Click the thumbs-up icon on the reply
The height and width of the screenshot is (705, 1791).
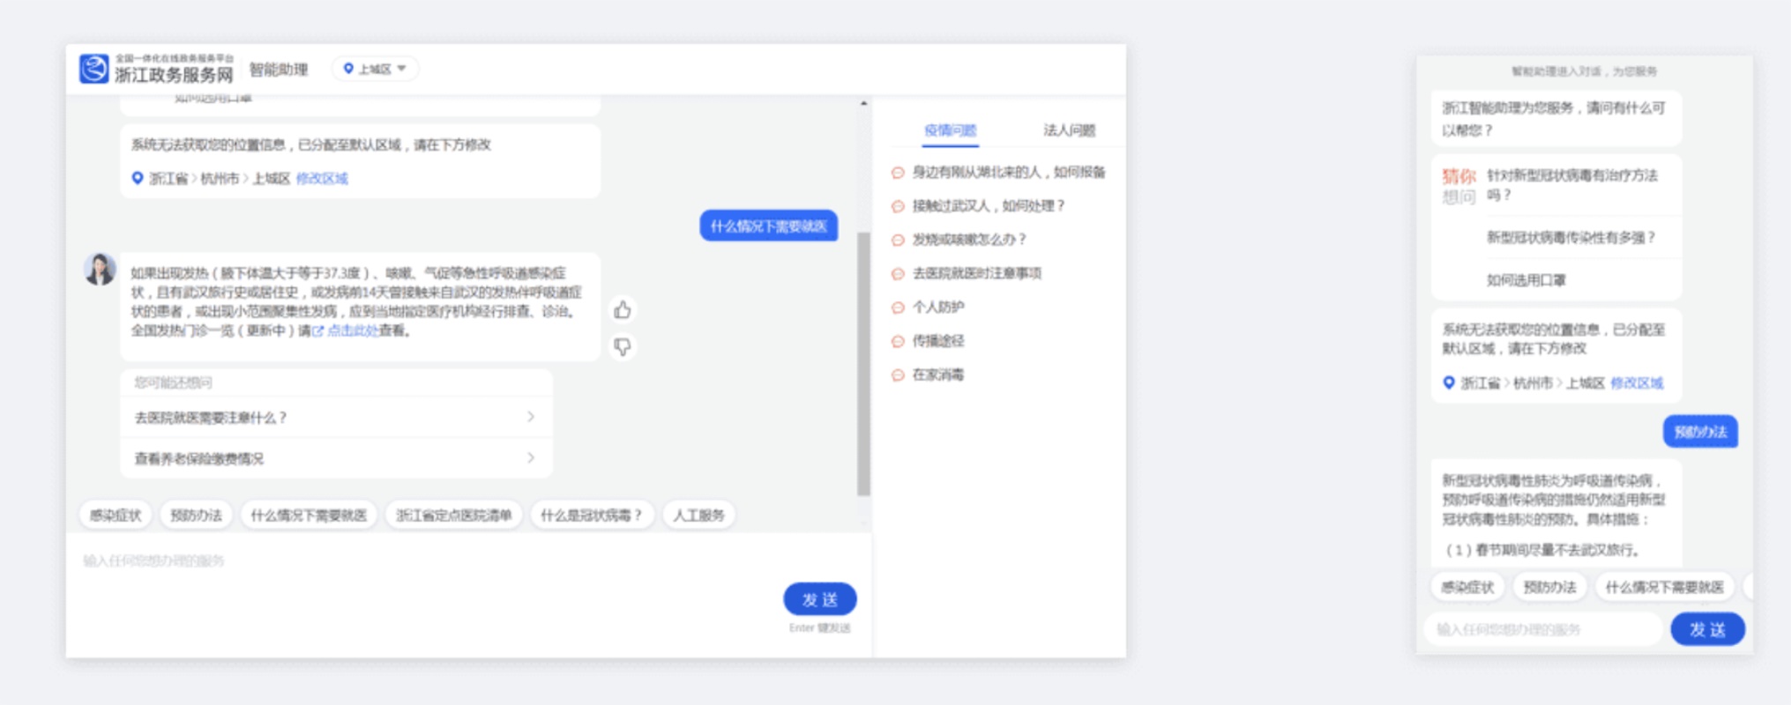[x=623, y=310]
